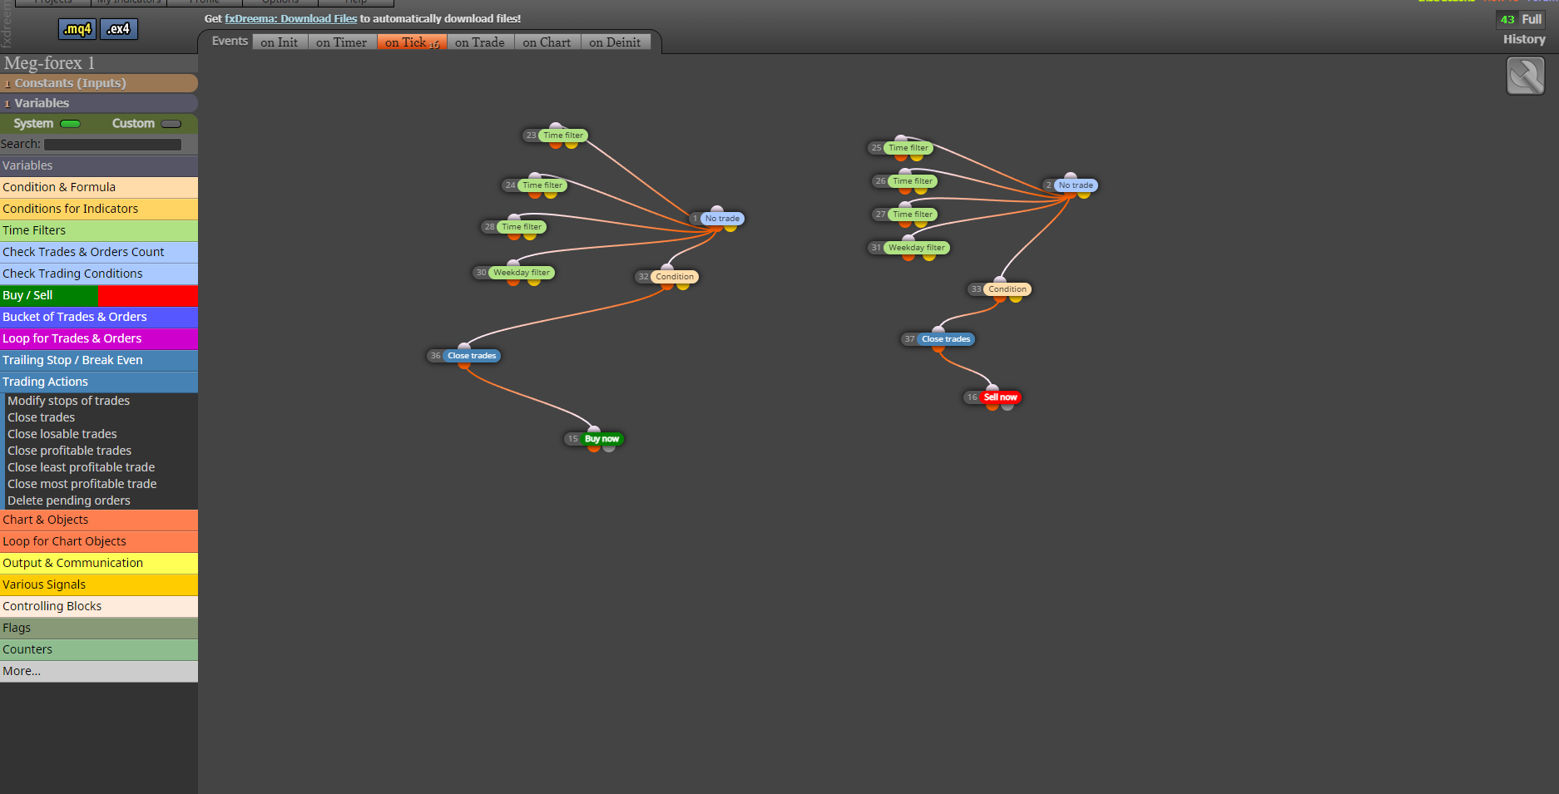Image resolution: width=1559 pixels, height=794 pixels.
Task: Expand Counters category
Action: [x=99, y=649]
